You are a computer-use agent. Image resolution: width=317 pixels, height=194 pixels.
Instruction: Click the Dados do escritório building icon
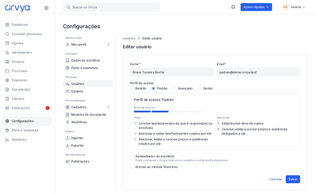click(x=67, y=60)
